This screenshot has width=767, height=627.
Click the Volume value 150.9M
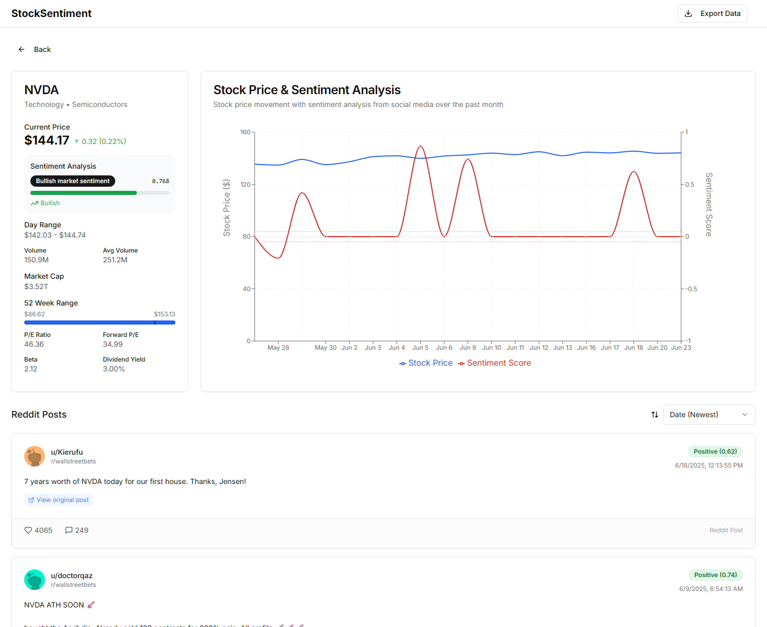point(37,260)
